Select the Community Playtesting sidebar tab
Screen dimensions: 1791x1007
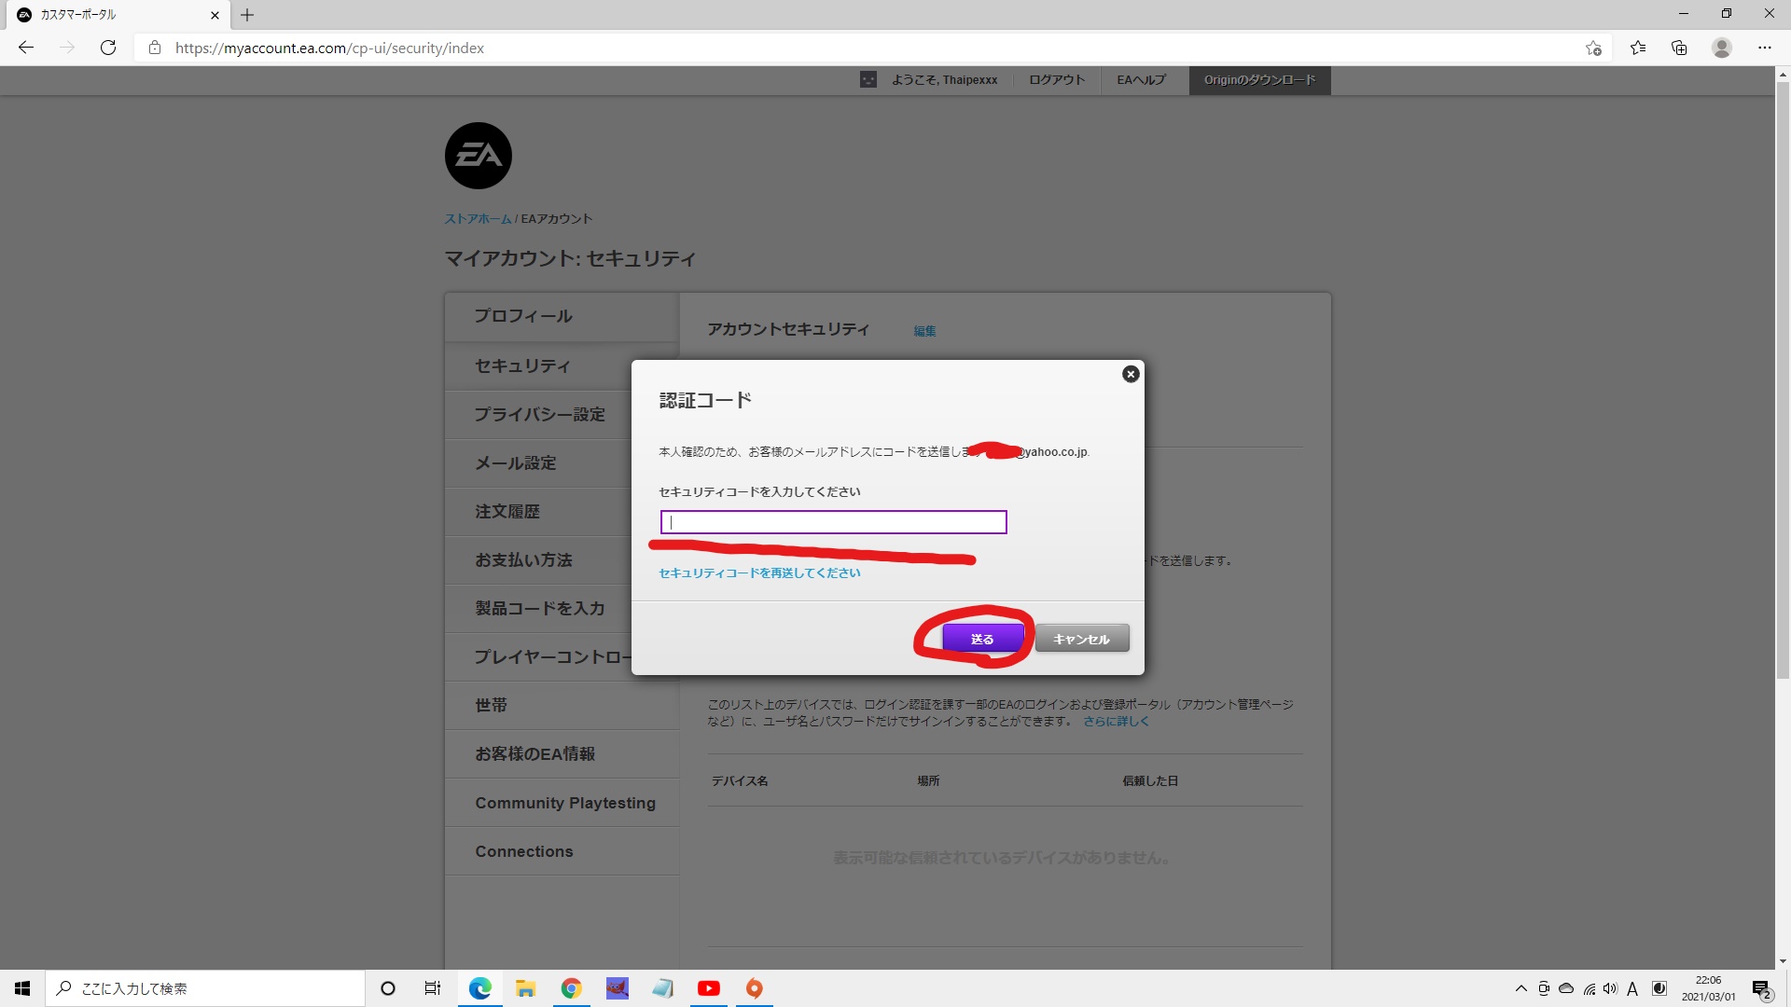coord(562,803)
